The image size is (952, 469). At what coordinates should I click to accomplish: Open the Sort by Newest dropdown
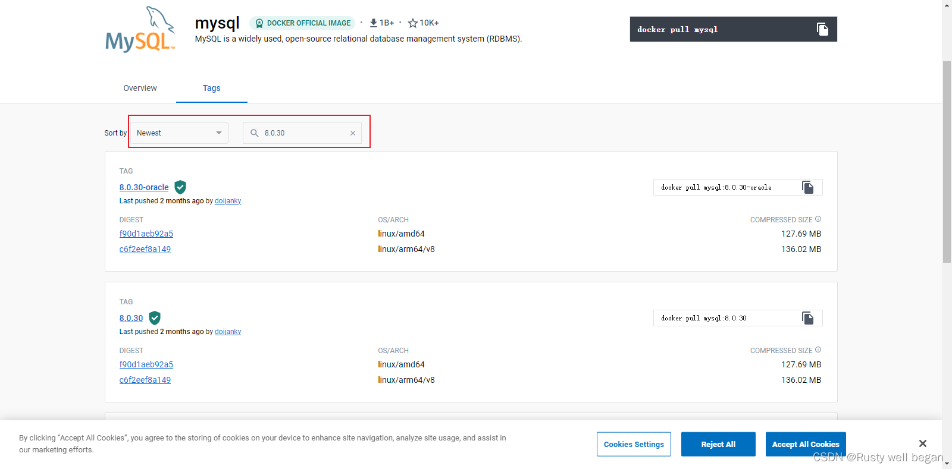(179, 133)
